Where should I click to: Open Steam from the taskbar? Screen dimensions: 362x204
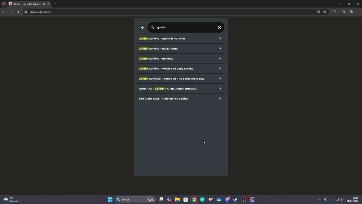[235, 199]
